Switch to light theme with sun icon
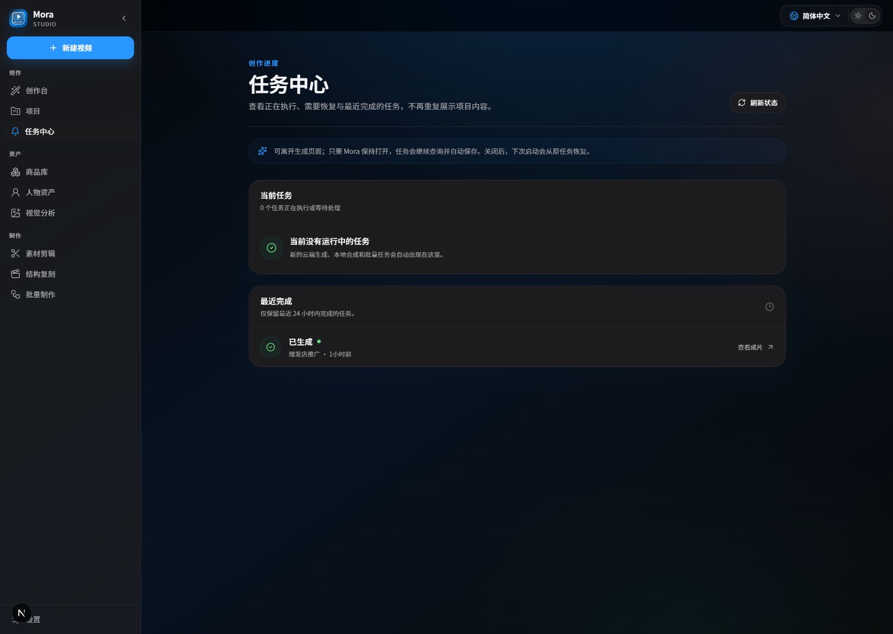 coord(858,16)
